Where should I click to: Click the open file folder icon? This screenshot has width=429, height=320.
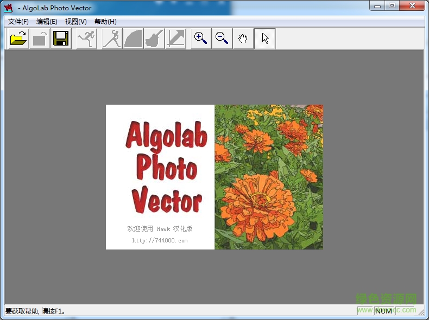coord(18,39)
